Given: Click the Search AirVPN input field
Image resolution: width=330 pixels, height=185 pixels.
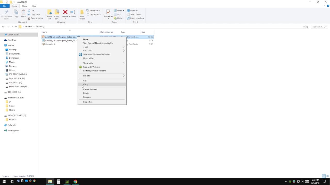Looking at the screenshot, I should [x=319, y=27].
